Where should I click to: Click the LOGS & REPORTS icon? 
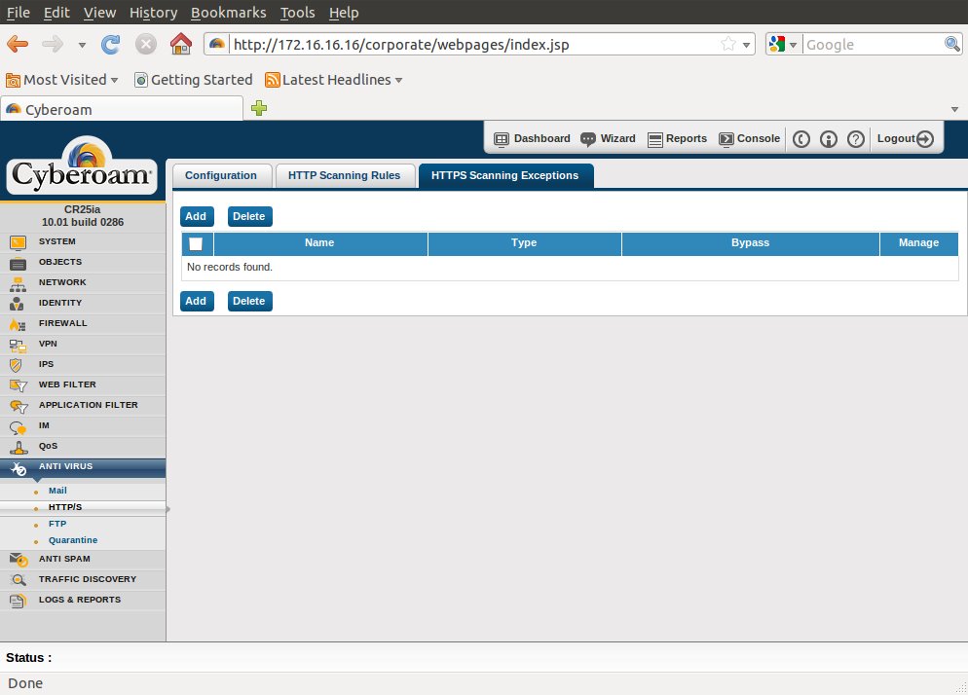point(18,601)
